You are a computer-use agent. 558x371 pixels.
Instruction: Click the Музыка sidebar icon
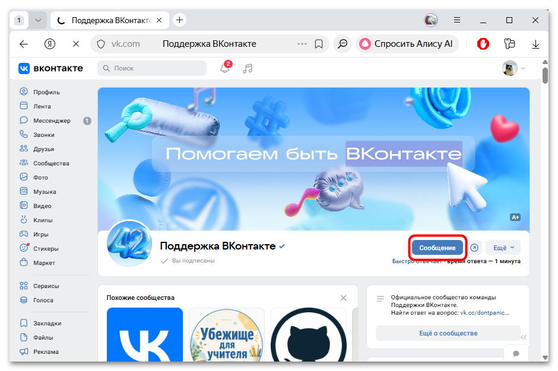[24, 191]
